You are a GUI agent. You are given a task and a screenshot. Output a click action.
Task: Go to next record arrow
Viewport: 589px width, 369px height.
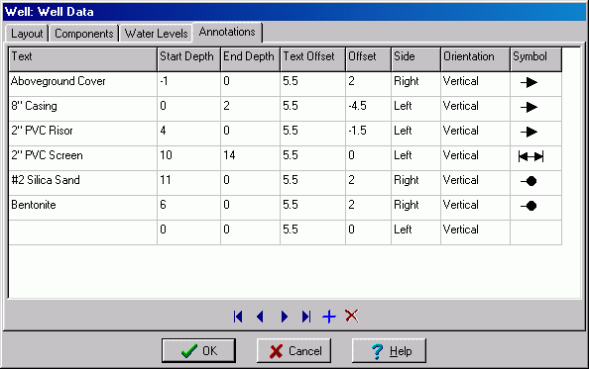tap(285, 317)
